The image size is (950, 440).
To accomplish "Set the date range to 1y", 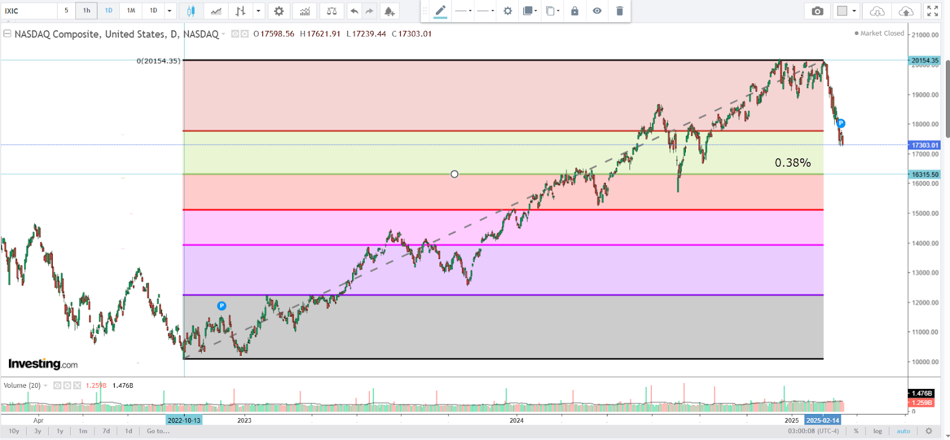I will pyautogui.click(x=60, y=431).
